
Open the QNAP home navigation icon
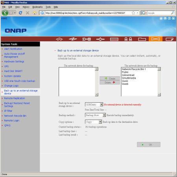pyautogui.click(x=59, y=39)
